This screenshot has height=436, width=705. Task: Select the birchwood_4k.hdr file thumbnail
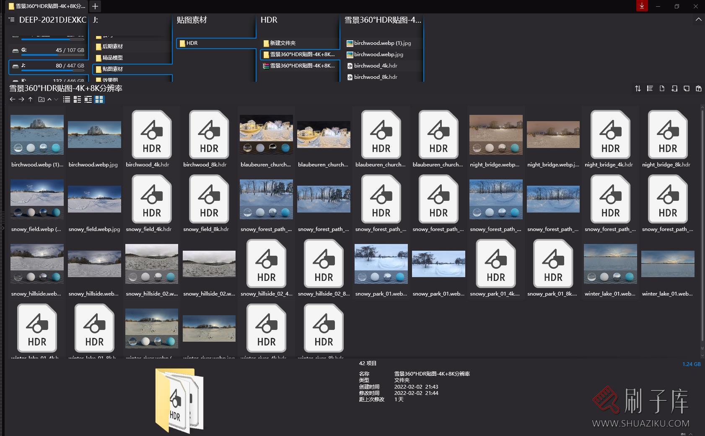pos(151,138)
